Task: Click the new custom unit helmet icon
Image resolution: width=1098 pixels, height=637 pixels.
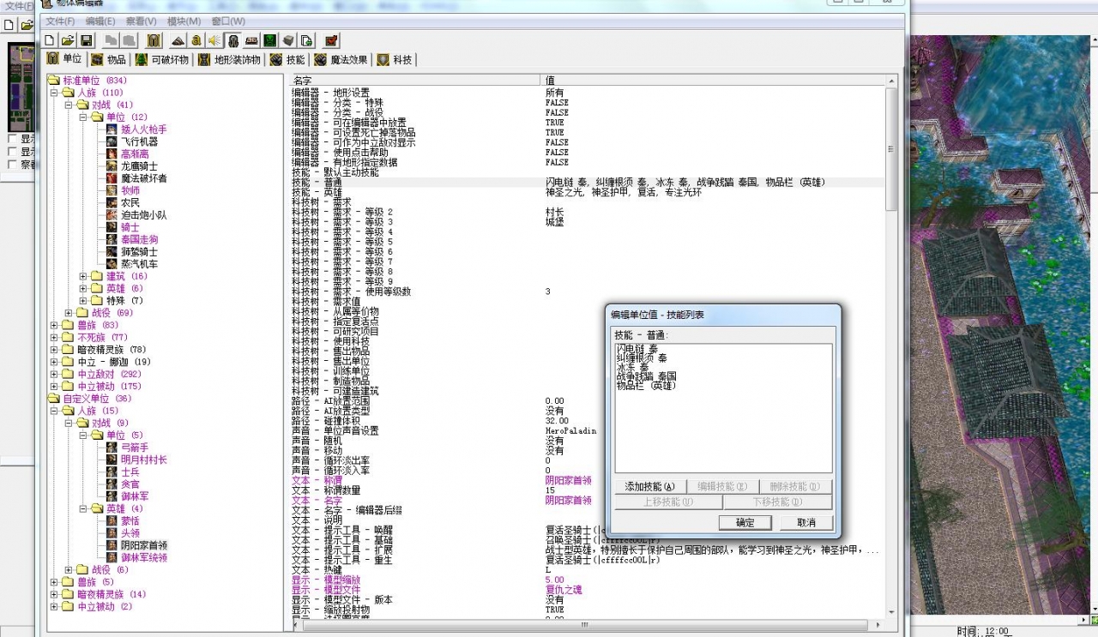Action: tap(154, 40)
